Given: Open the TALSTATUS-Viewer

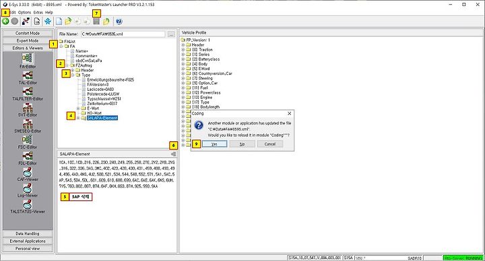Looking at the screenshot, I should tap(28, 207).
